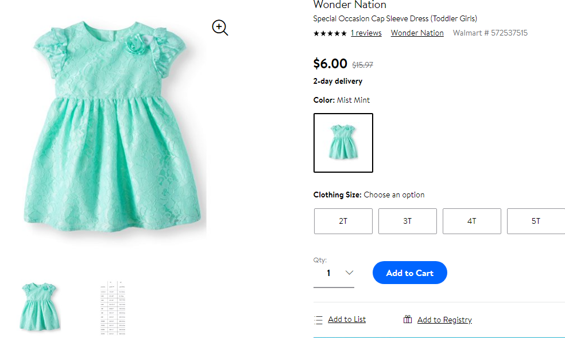Click the Add to List link

pos(347,319)
